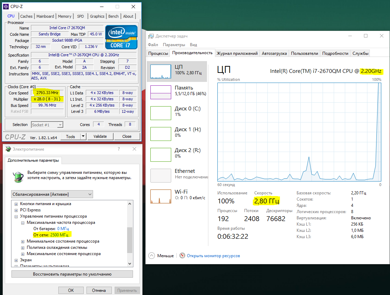Click the Tools button in CPU-Z

(70, 136)
